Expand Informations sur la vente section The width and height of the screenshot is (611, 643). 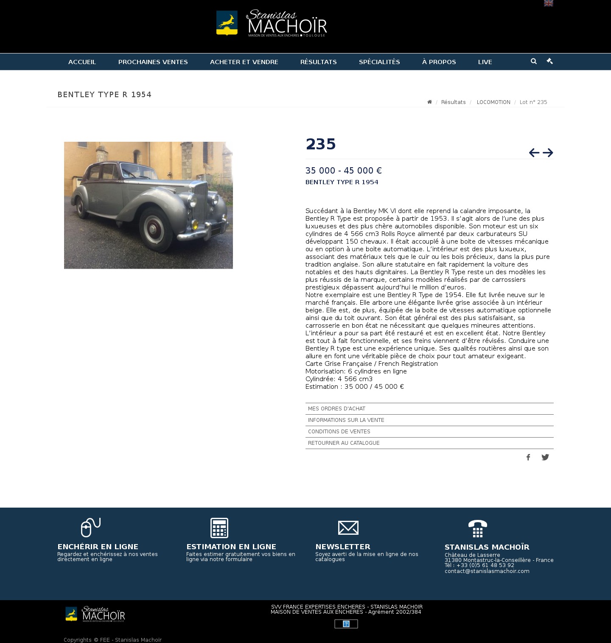(x=429, y=420)
